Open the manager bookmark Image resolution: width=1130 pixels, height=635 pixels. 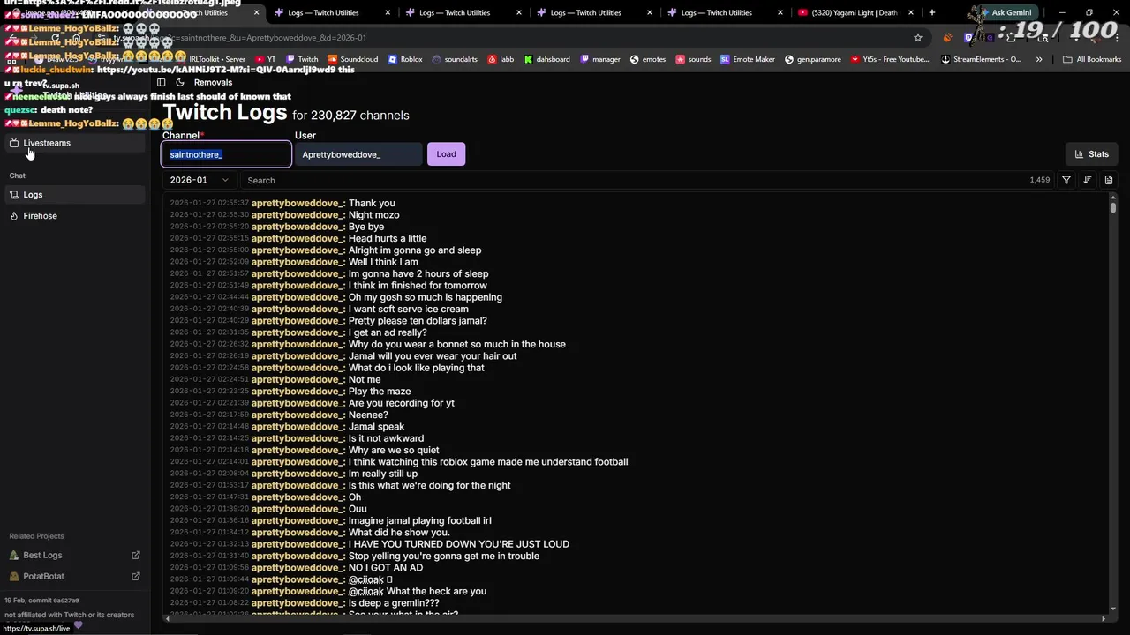pos(600,59)
